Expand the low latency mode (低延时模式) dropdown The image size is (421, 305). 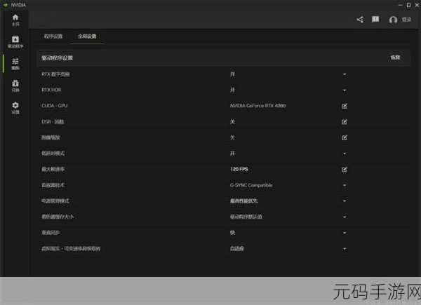345,154
